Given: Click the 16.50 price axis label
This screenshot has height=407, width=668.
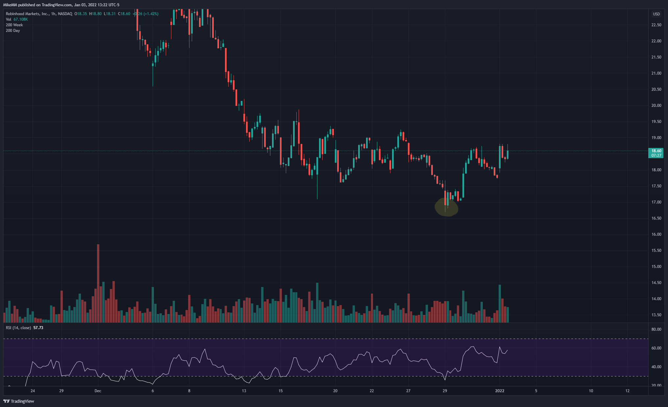Looking at the screenshot, I should pyautogui.click(x=656, y=218).
